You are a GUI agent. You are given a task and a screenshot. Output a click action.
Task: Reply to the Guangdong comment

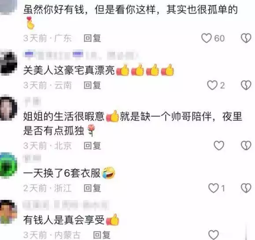pos(92,38)
